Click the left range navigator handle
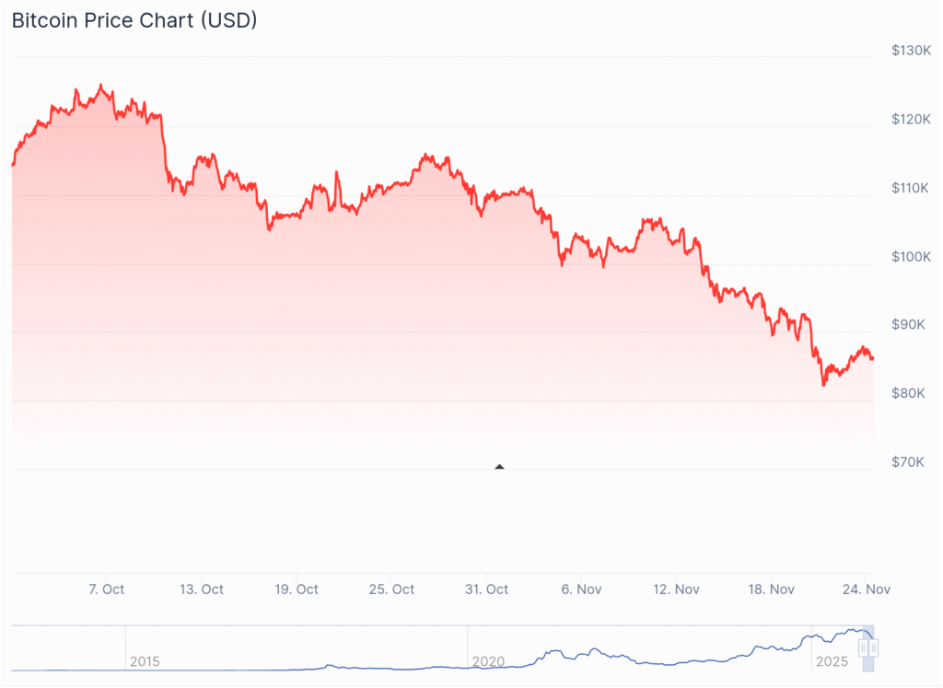Viewport: 943px width, 688px height. tap(863, 647)
